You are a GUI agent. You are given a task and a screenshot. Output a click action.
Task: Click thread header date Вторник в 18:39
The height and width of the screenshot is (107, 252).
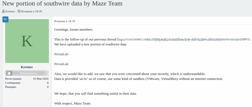click(31, 11)
